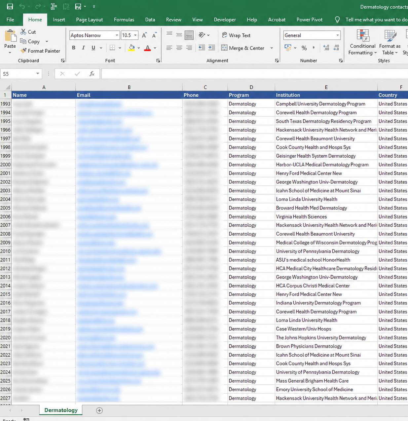Add a new sheet with plus button
This screenshot has height=421, width=408.
pyautogui.click(x=99, y=410)
